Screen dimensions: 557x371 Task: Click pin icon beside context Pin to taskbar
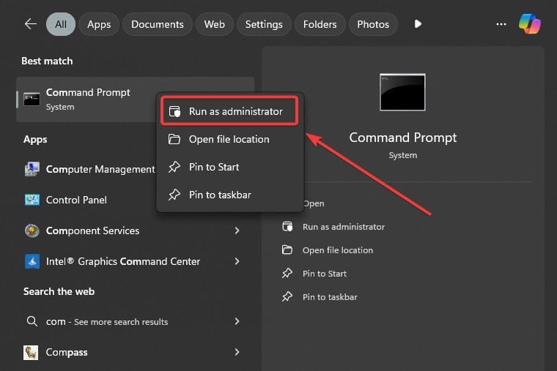(174, 195)
